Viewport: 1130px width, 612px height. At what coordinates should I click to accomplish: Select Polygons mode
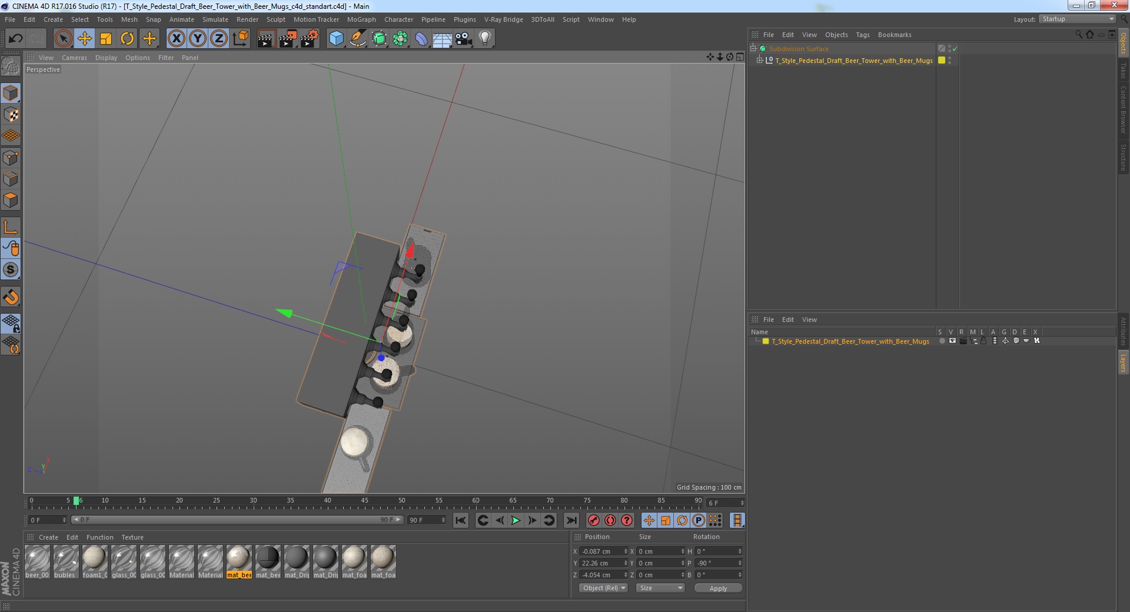pyautogui.click(x=11, y=200)
